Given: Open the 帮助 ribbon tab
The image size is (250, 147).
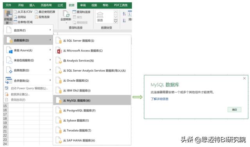Looking at the screenshot, I should (105, 5).
